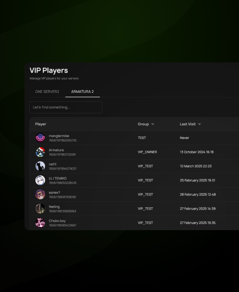Click LL I TEMIKO's avatar picture
This screenshot has height=292, width=239.
pyautogui.click(x=40, y=180)
